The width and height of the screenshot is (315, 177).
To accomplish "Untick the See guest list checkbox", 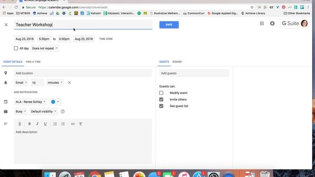I will 161,106.
